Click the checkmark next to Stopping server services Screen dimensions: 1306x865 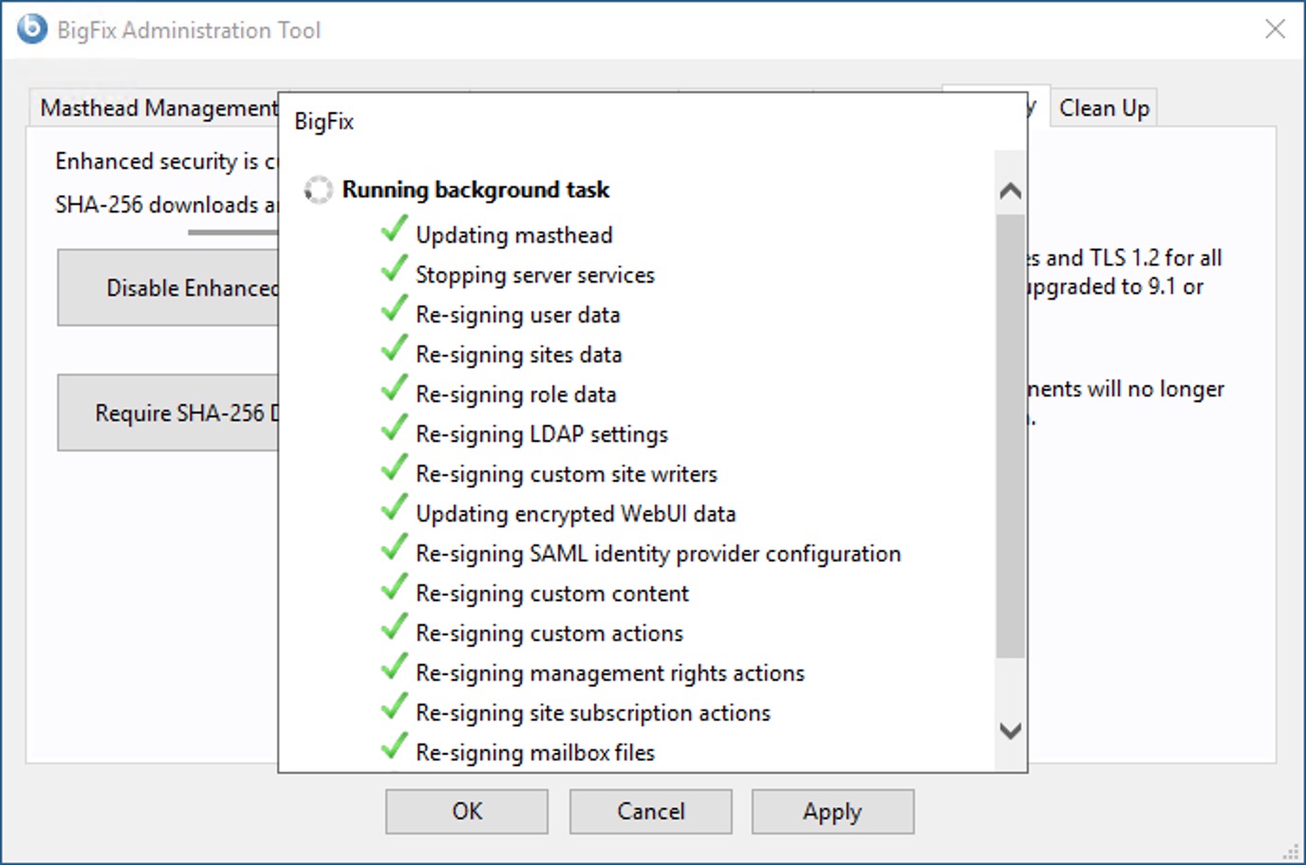394,270
